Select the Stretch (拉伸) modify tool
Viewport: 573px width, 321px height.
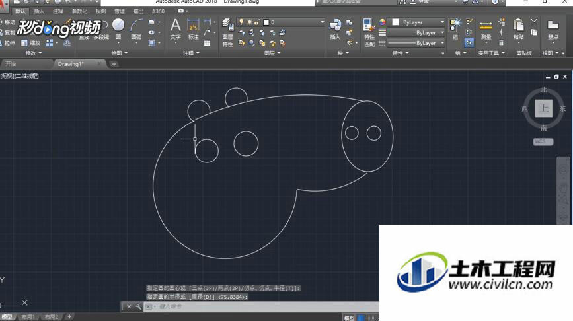coord(7,43)
